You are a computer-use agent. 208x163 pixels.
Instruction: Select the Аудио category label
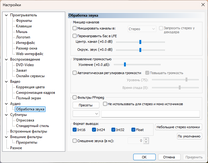(x=15, y=104)
